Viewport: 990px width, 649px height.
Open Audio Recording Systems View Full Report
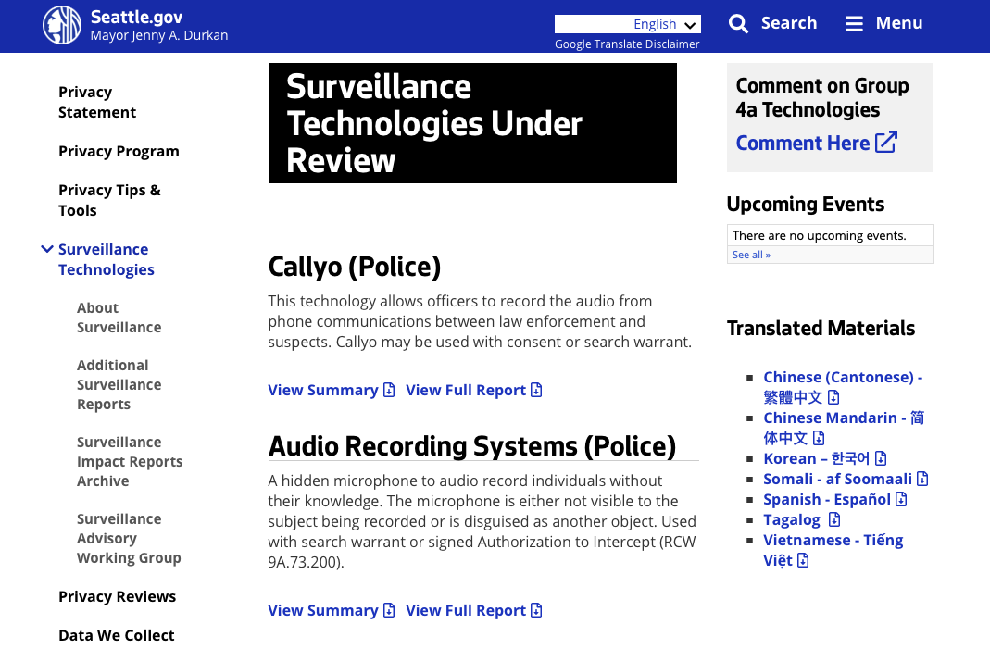click(466, 611)
